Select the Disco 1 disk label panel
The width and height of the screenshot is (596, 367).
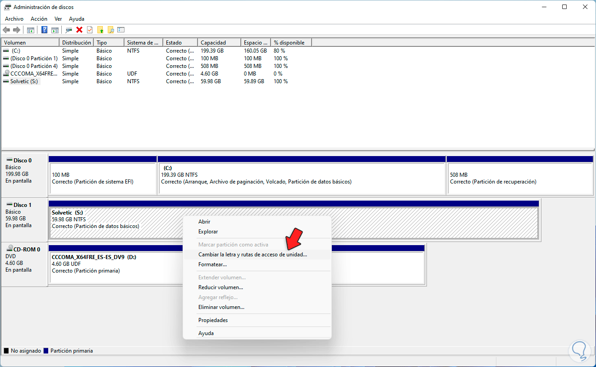(24, 220)
